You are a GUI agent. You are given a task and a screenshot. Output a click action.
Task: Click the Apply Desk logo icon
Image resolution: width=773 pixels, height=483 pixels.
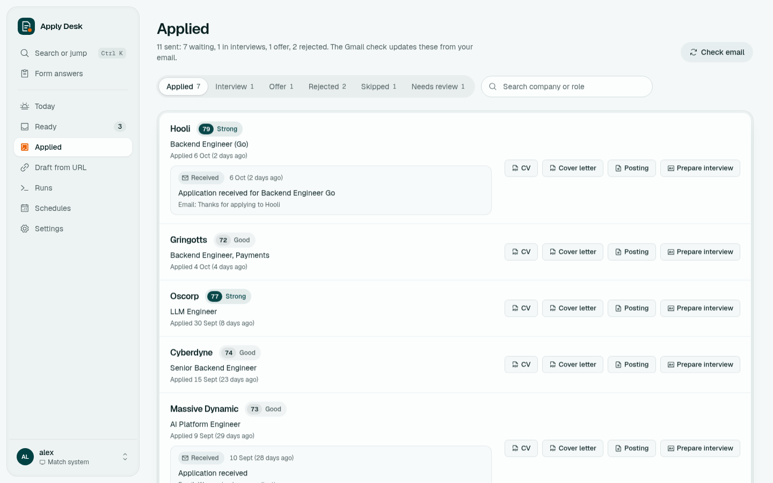[26, 26]
